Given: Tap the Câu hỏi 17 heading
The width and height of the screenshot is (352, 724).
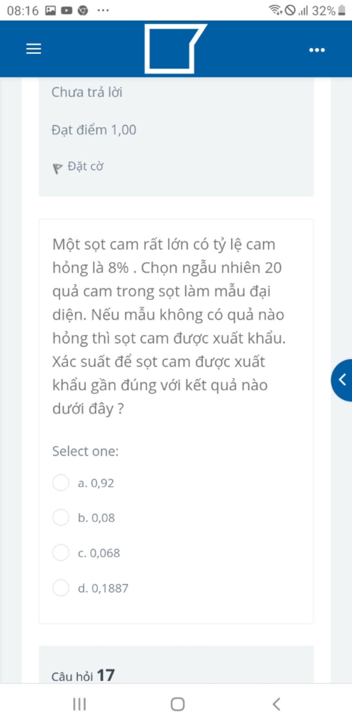Looking at the screenshot, I should pyautogui.click(x=83, y=675).
